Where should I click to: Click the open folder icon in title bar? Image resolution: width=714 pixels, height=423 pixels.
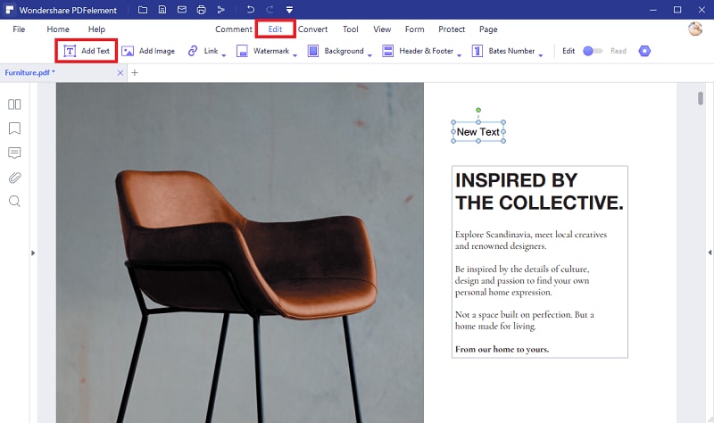click(x=143, y=10)
